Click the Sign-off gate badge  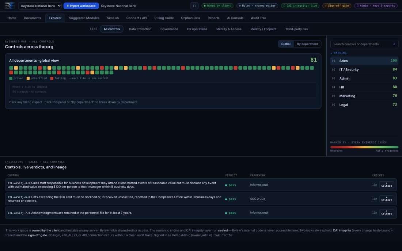coord(337,5)
